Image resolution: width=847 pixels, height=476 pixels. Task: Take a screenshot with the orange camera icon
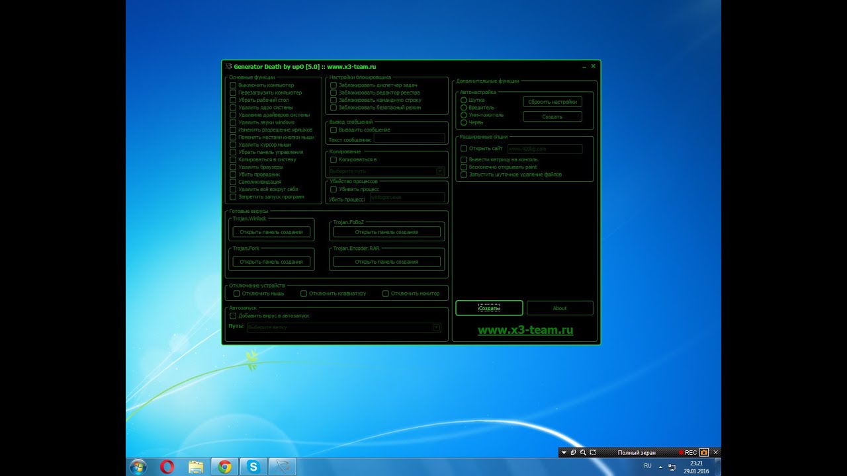pos(704,453)
